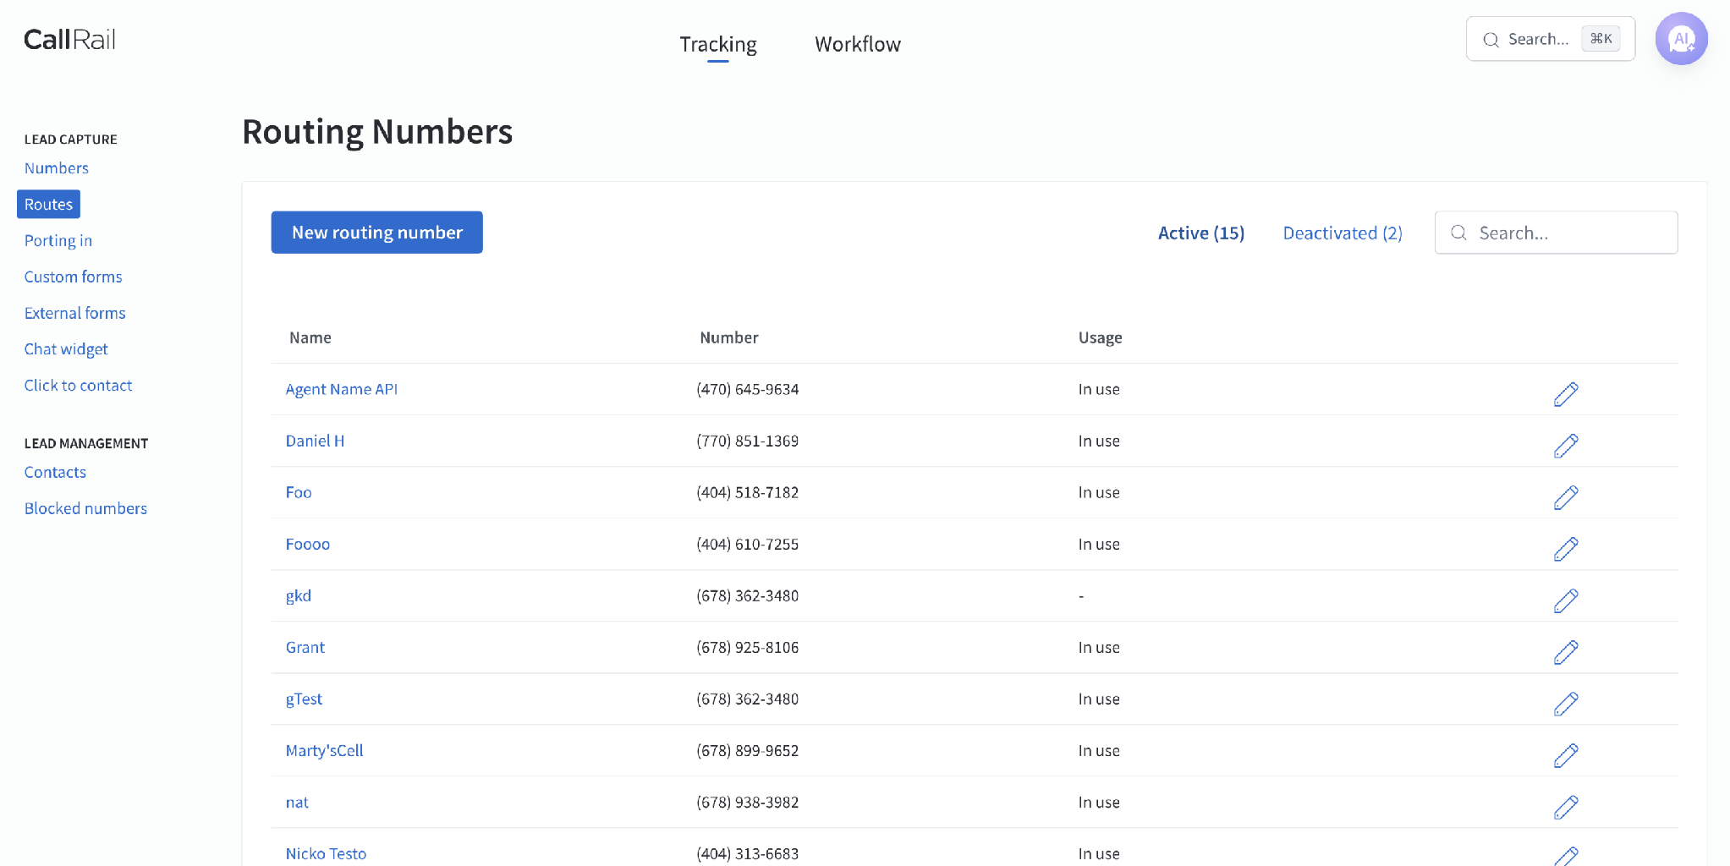Select the number (678) 899-9652
Image resolution: width=1730 pixels, height=866 pixels.
(748, 750)
